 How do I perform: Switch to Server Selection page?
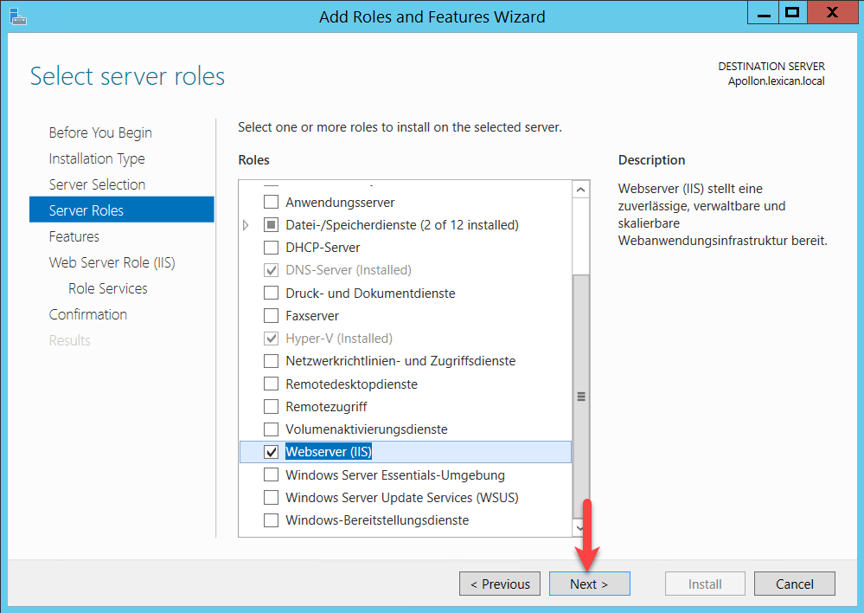click(97, 184)
